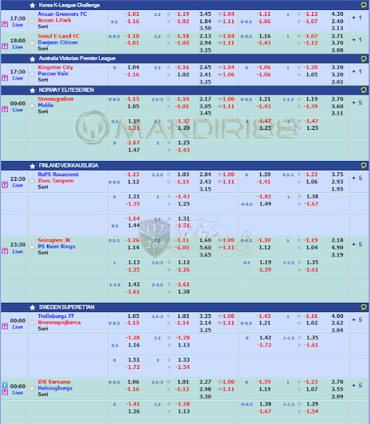The height and width of the screenshot is (424, 370).
Task: Refresh the Norway Eliteserien odds
Action: pyautogui.click(x=363, y=90)
